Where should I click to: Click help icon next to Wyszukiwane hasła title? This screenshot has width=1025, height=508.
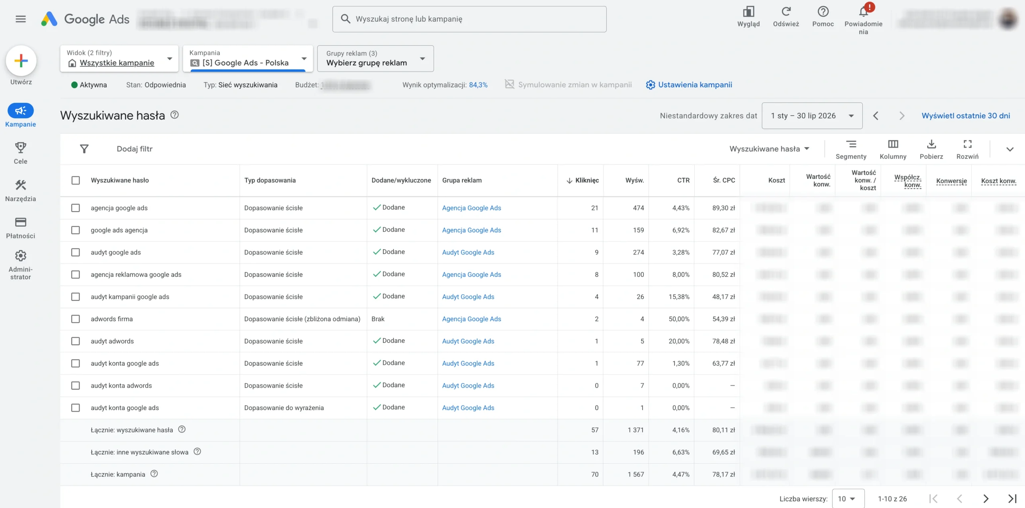coord(175,115)
